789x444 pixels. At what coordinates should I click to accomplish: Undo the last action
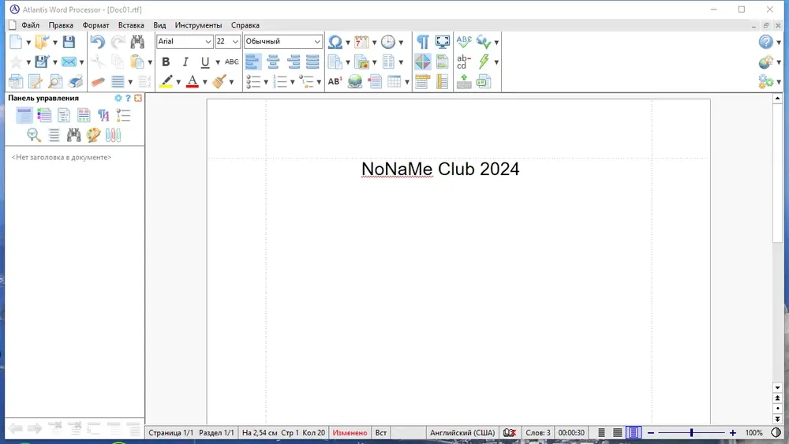[x=98, y=43]
